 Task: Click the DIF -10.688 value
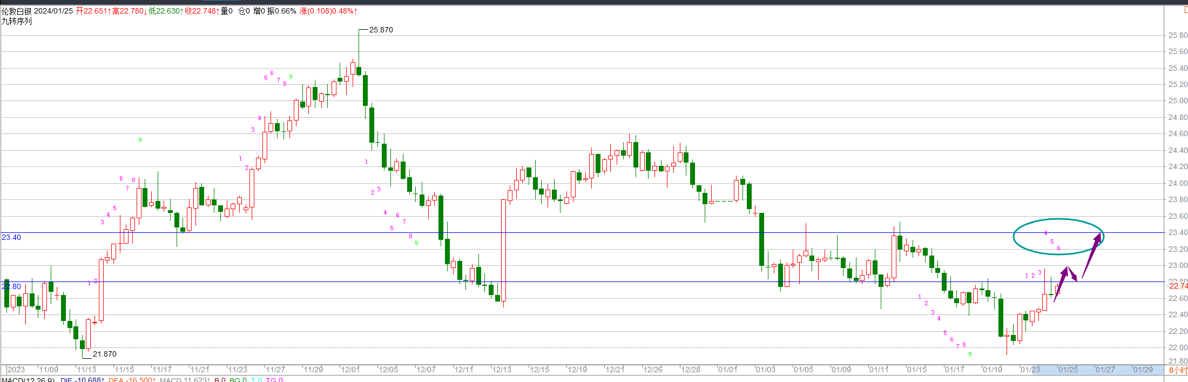pos(82,380)
